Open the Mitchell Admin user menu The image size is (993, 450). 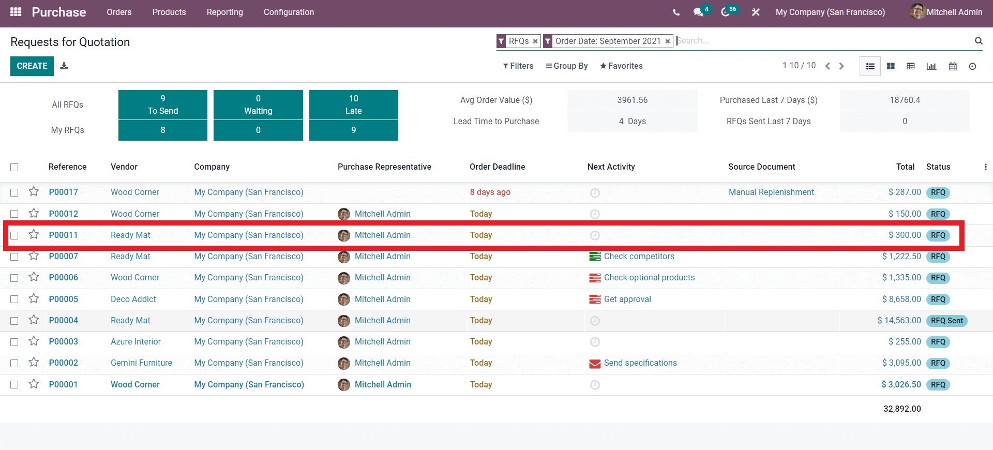(x=946, y=12)
